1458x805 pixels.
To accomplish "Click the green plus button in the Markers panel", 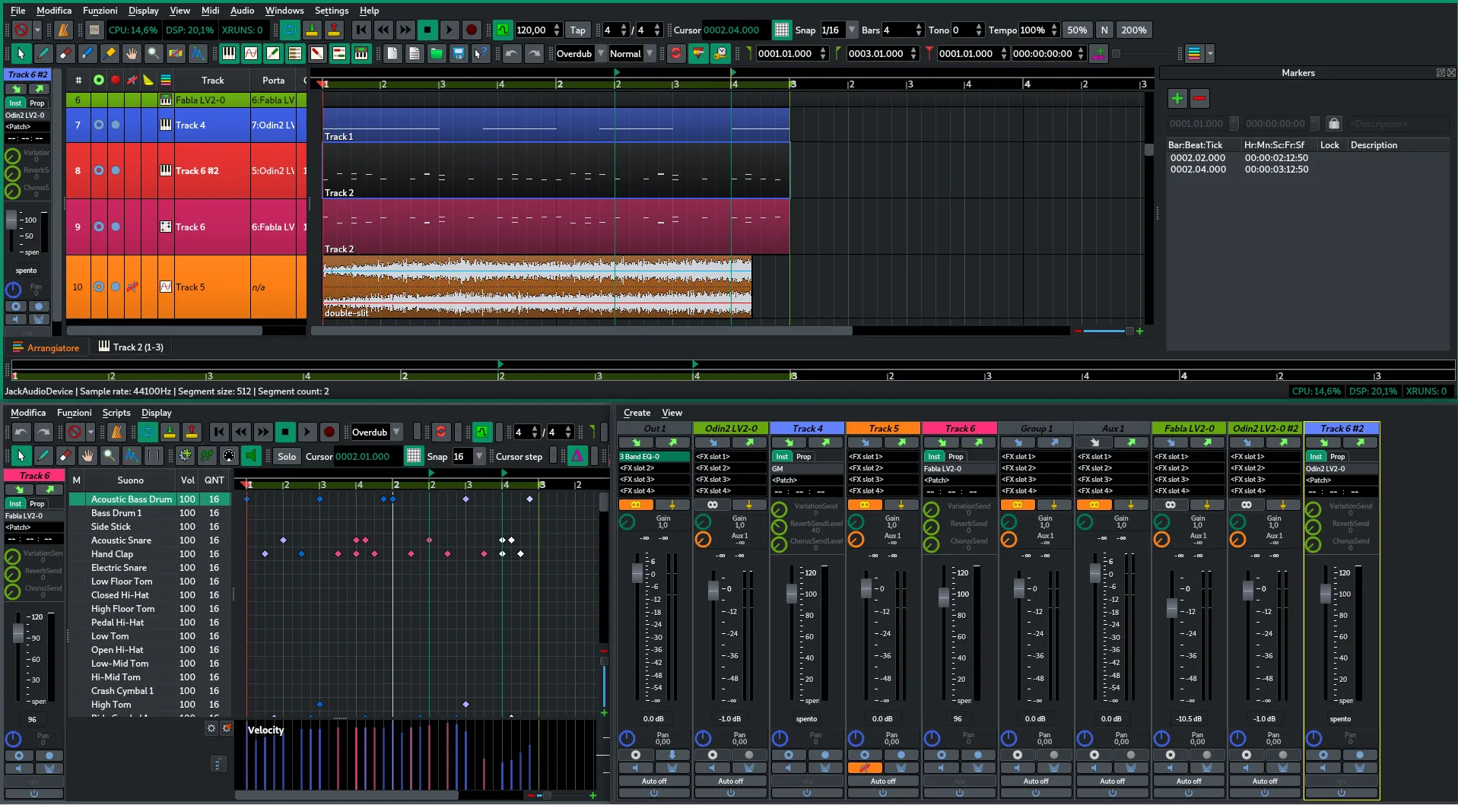I will [1177, 98].
